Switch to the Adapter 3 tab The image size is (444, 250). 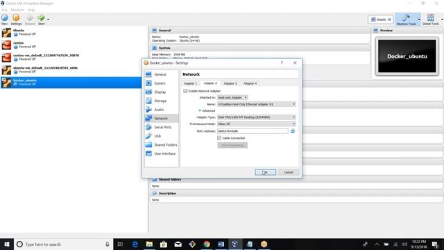tap(230, 83)
